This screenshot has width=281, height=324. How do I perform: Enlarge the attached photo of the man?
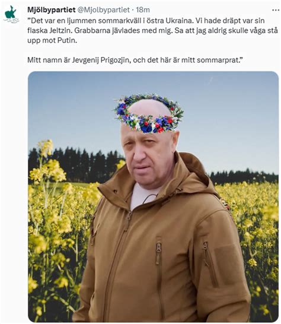point(154,196)
